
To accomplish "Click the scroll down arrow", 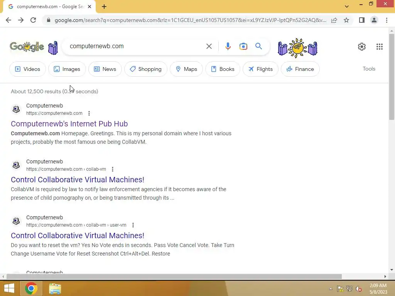I will point(392,270).
